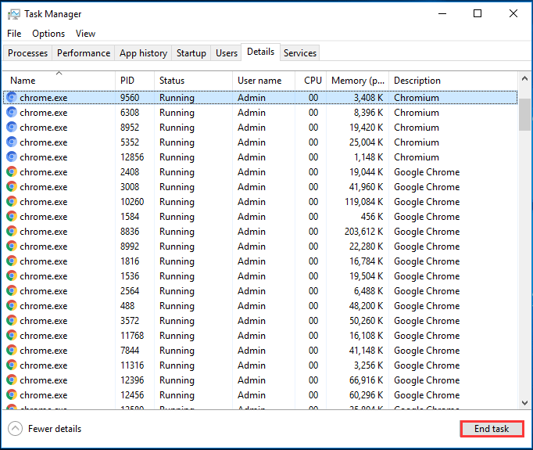533x450 pixels.
Task: Select memory value 203,612 K
Action: pyautogui.click(x=363, y=232)
